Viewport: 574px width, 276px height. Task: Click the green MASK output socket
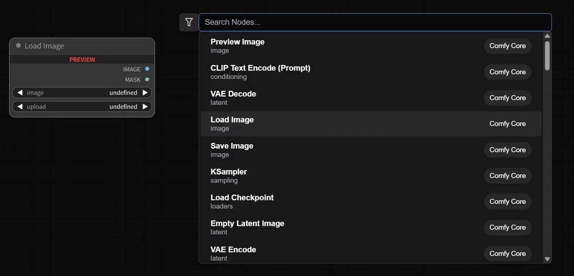(147, 80)
